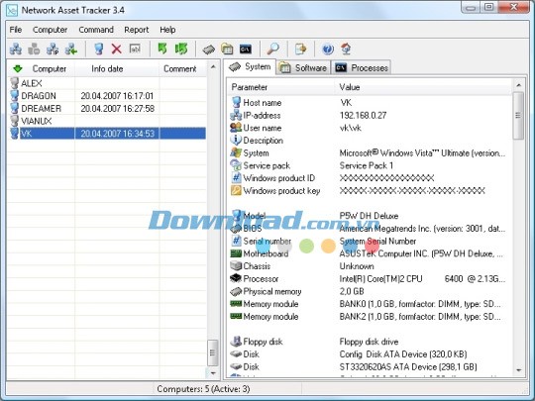Image resolution: width=535 pixels, height=401 pixels.
Task: Click the red X delete icon
Action: pos(116,50)
